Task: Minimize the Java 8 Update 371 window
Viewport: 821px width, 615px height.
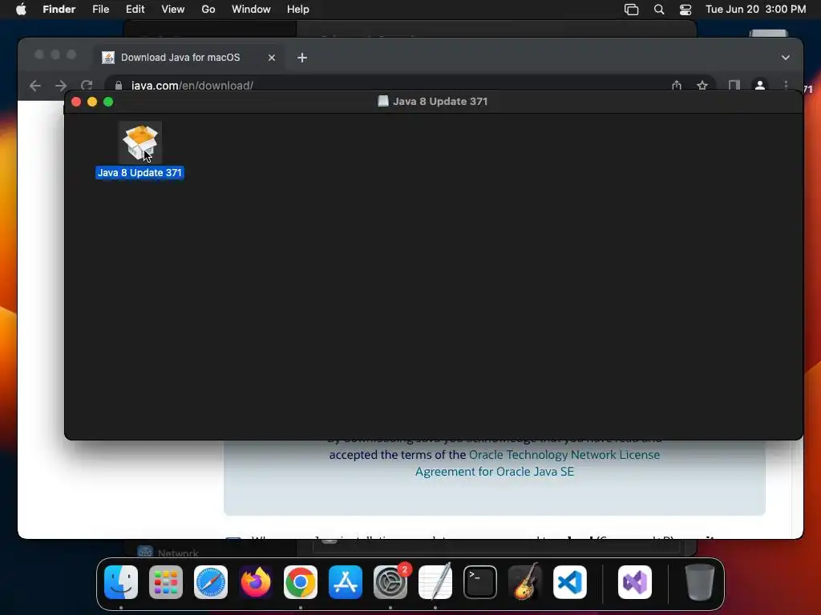Action: coord(92,102)
